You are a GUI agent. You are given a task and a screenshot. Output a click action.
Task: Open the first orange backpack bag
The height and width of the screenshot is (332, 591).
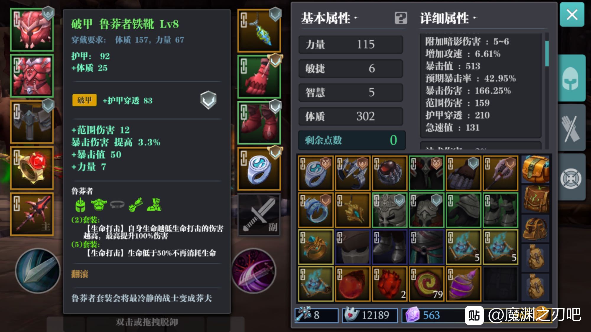535,169
